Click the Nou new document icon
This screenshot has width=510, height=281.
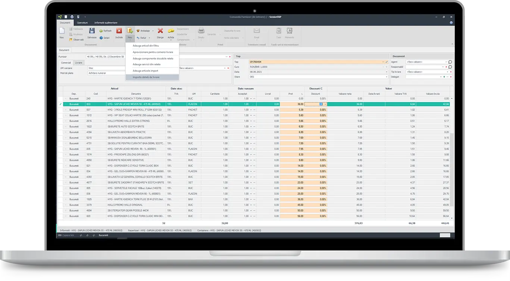(62, 31)
